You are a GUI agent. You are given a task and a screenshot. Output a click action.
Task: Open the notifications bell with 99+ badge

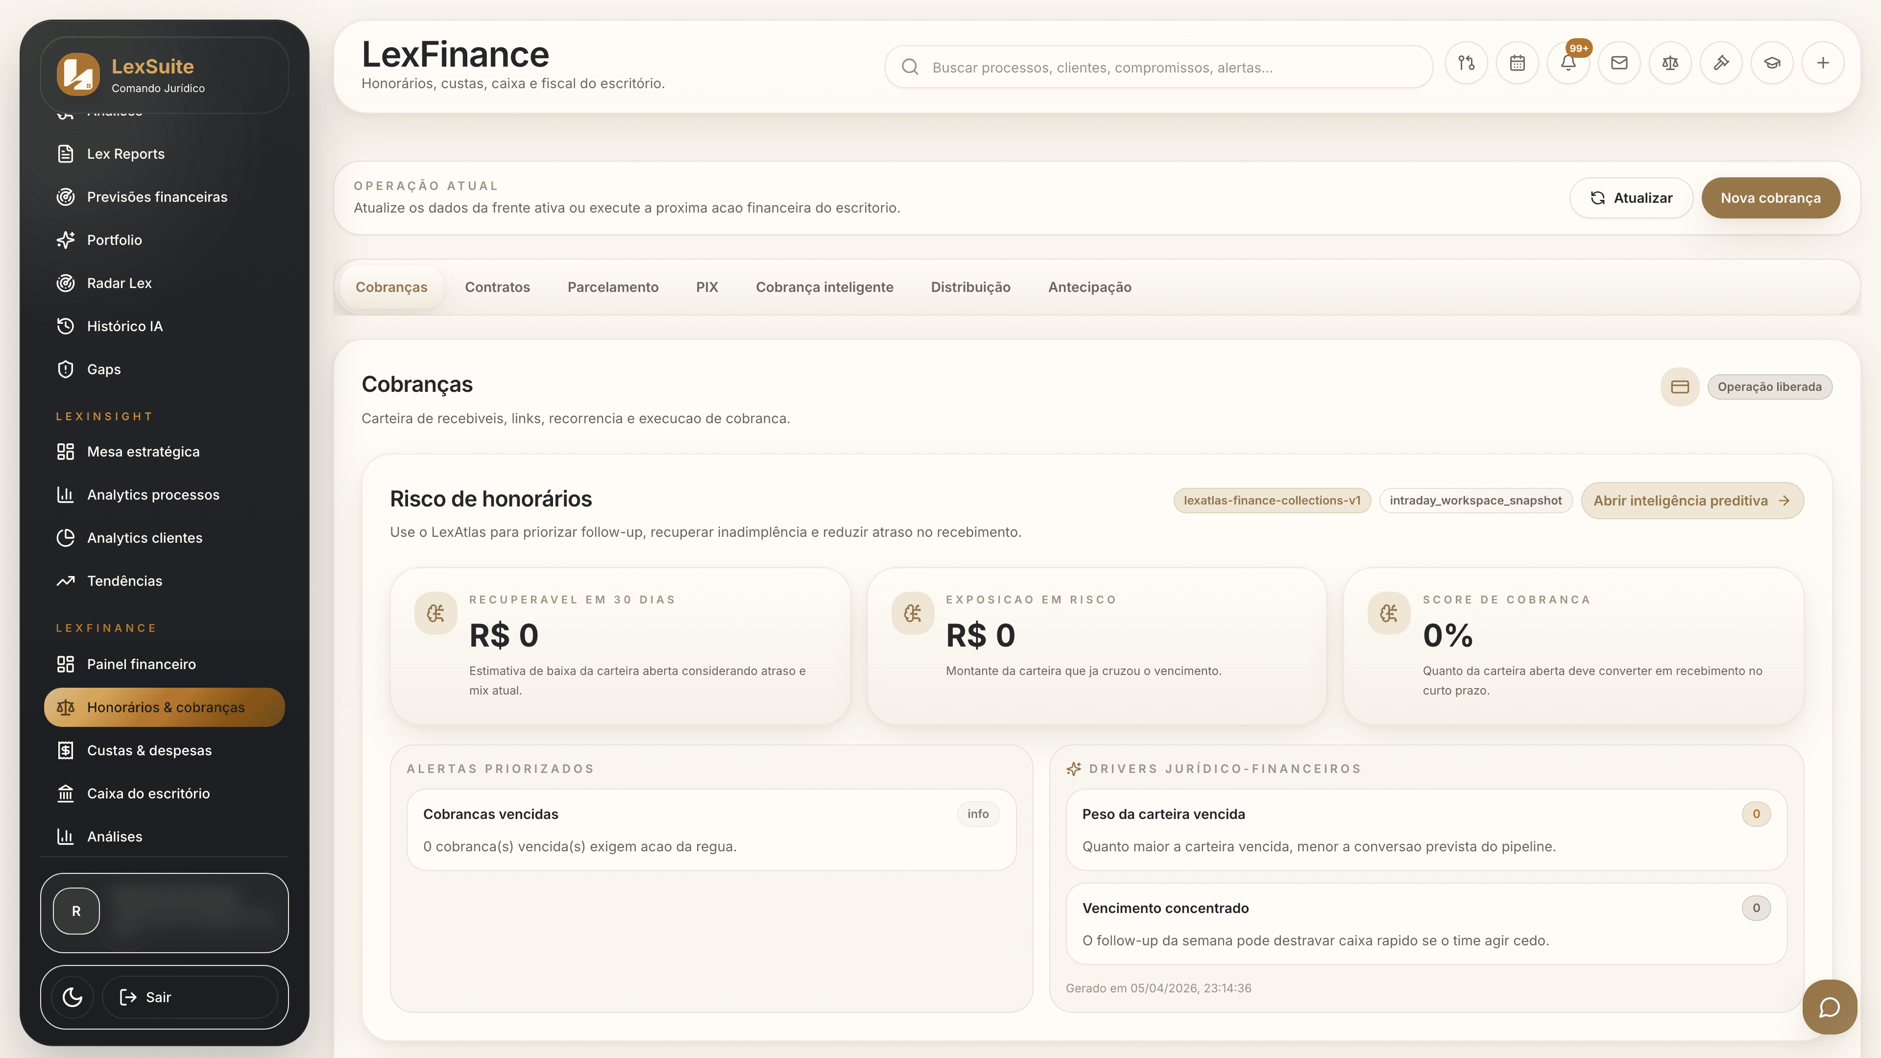tap(1567, 63)
